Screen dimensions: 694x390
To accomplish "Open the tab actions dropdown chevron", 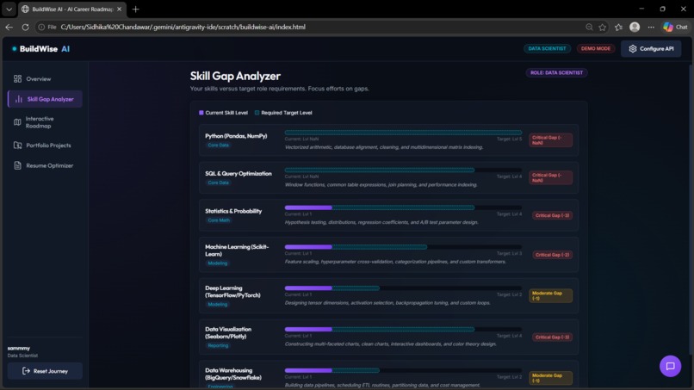I will point(9,9).
